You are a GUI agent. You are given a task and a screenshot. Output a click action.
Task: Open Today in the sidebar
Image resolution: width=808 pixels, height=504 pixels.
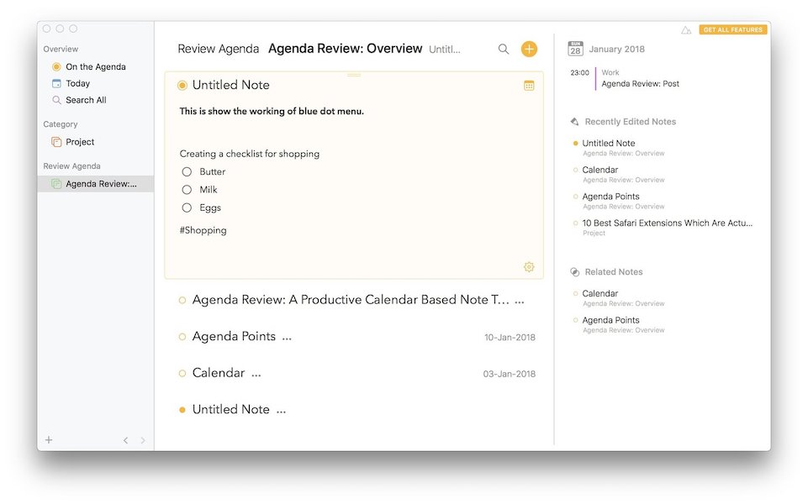[x=77, y=84]
